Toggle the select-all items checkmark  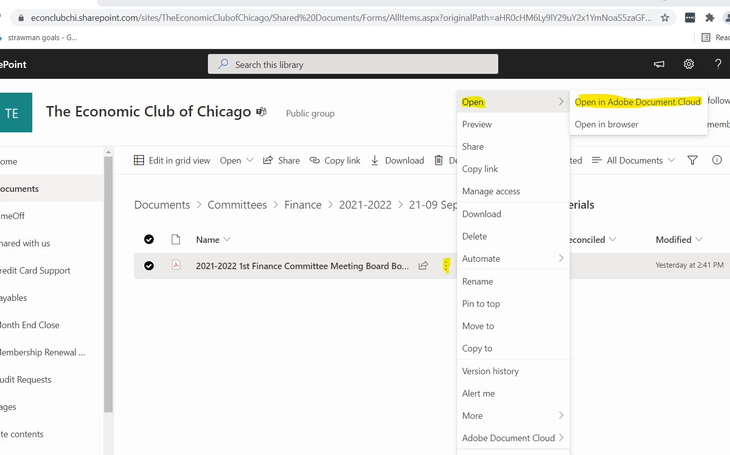click(149, 239)
